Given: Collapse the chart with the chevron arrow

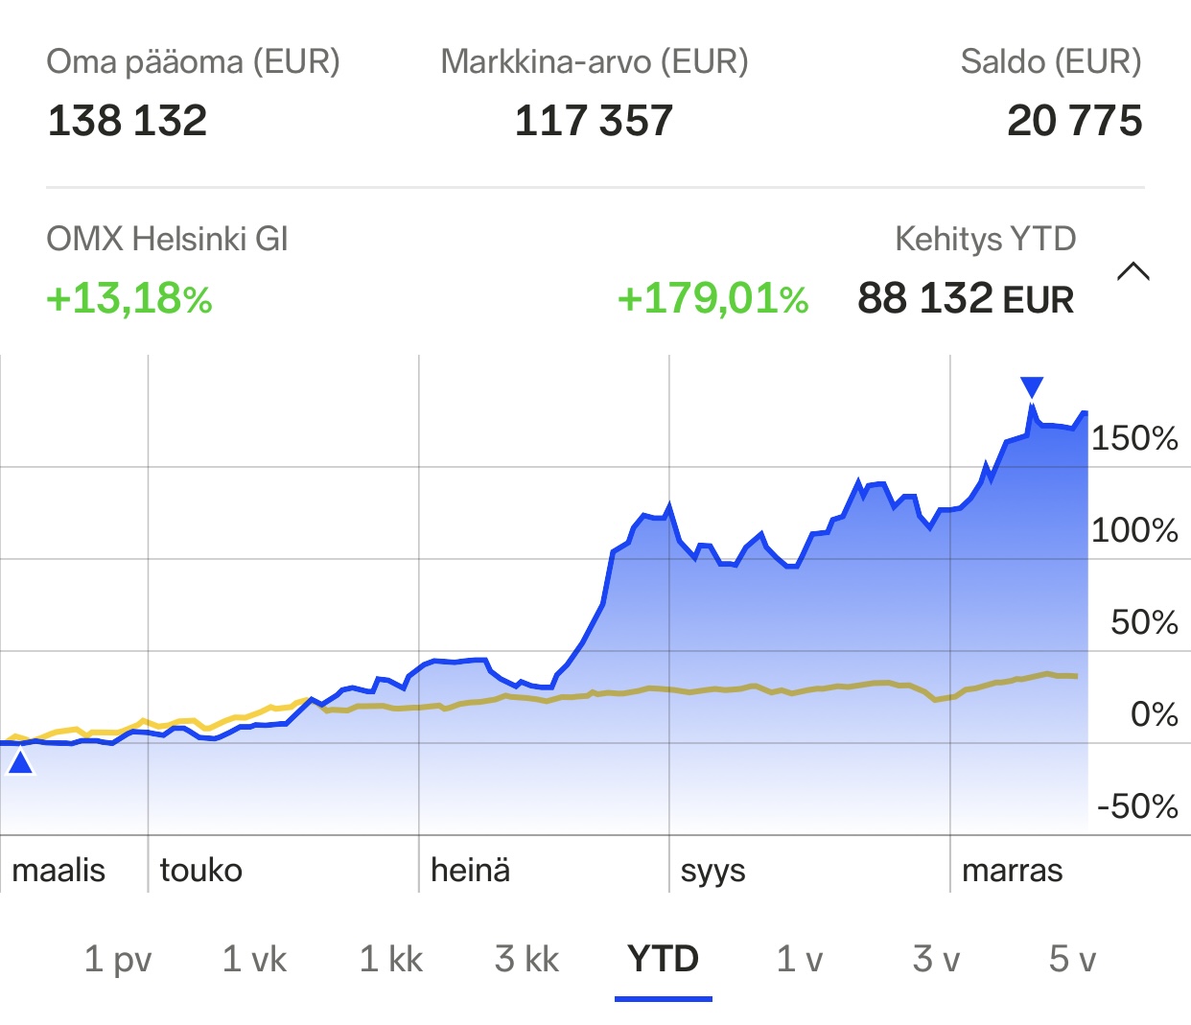Looking at the screenshot, I should 1133,272.
